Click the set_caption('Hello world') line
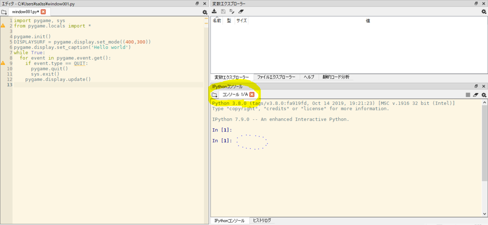This screenshot has height=225, width=488. coord(72,47)
